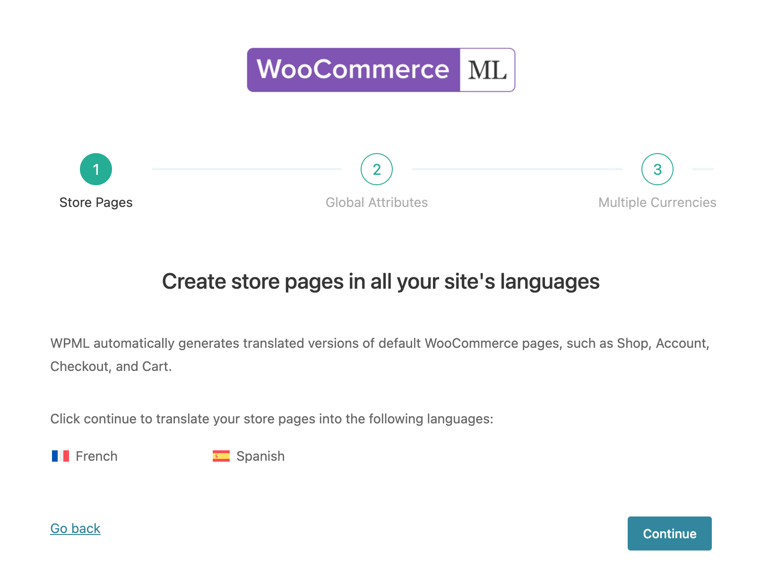Image resolution: width=778 pixels, height=585 pixels.
Task: Jump to step 3 circle
Action: point(657,169)
